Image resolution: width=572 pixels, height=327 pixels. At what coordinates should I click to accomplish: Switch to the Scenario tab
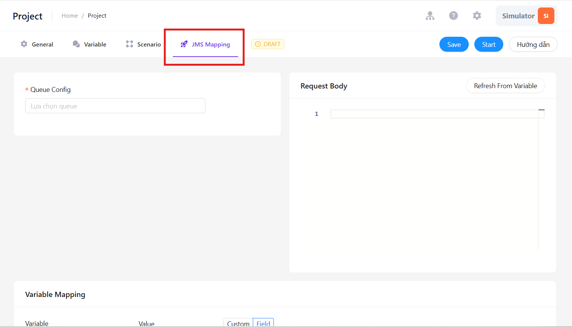point(143,44)
